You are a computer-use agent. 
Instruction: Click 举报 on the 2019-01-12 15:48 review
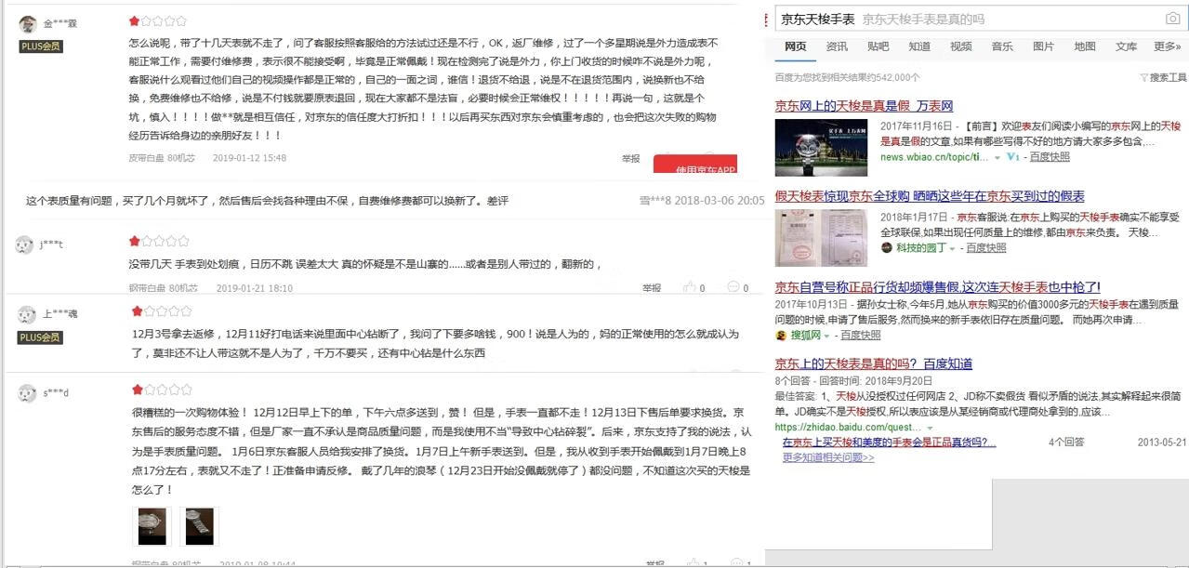(x=631, y=158)
